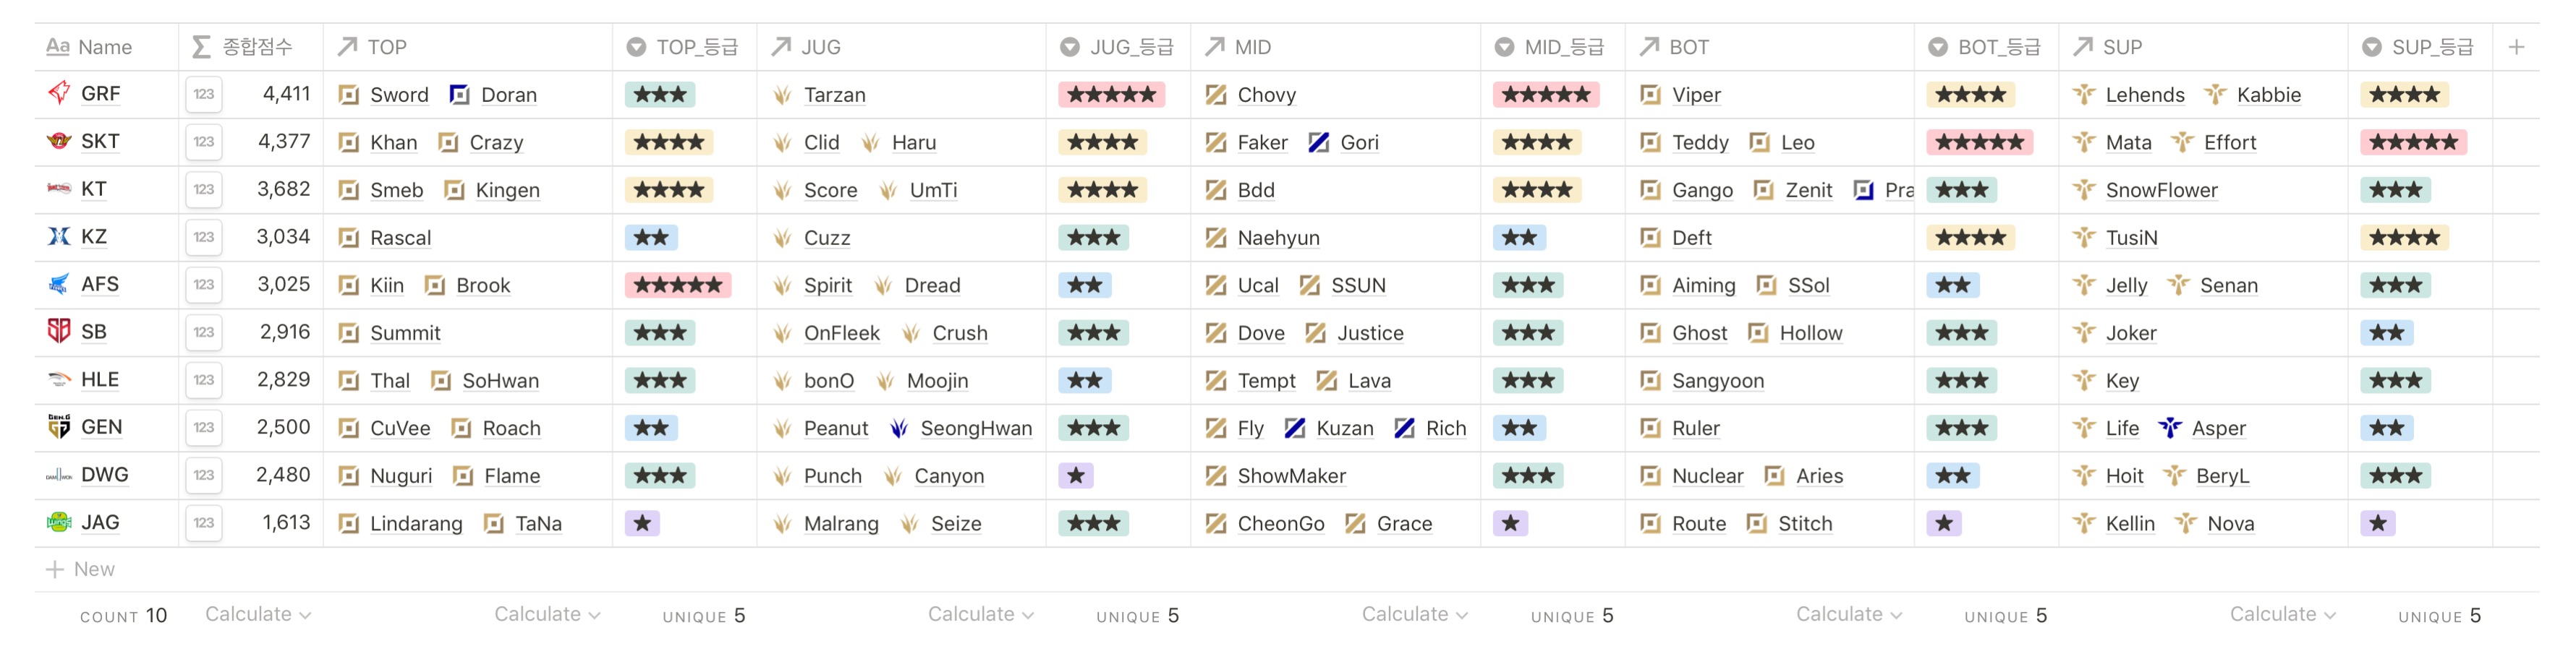
Task: Click the COUNT 10 summary cell
Action: coord(123,616)
